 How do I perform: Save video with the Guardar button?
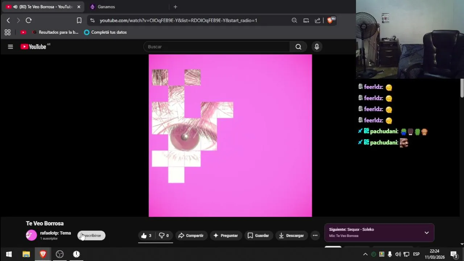tap(258, 236)
